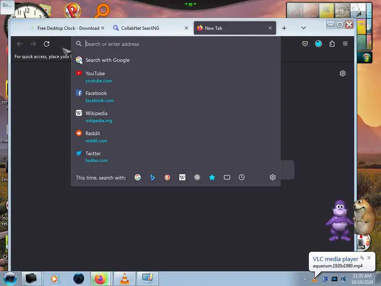
Task: Search bookmarks with the star icon
Action: click(x=212, y=177)
